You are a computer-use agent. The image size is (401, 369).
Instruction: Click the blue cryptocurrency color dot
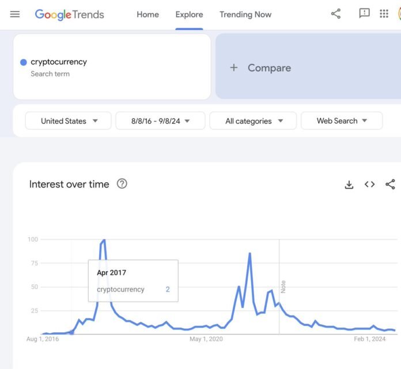(24, 62)
